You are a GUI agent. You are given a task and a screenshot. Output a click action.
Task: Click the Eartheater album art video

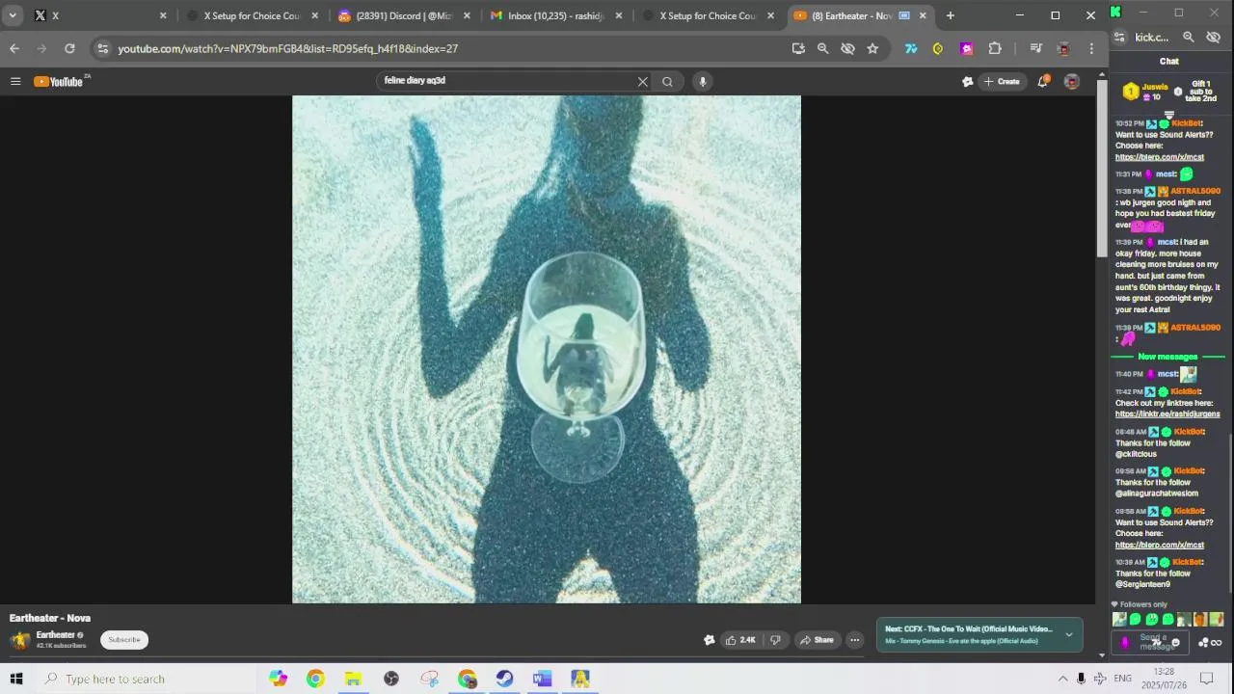click(547, 349)
